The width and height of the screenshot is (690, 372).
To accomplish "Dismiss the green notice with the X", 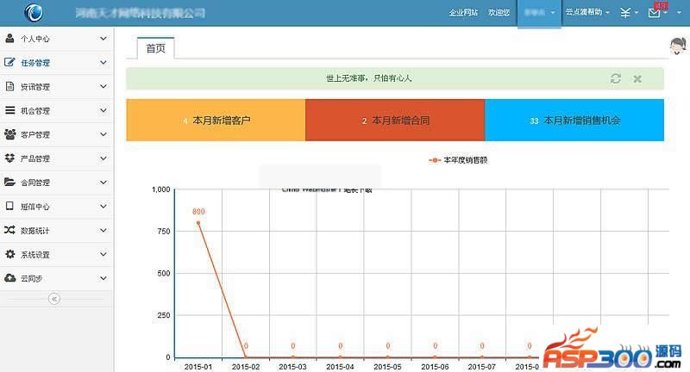I will click(x=637, y=78).
